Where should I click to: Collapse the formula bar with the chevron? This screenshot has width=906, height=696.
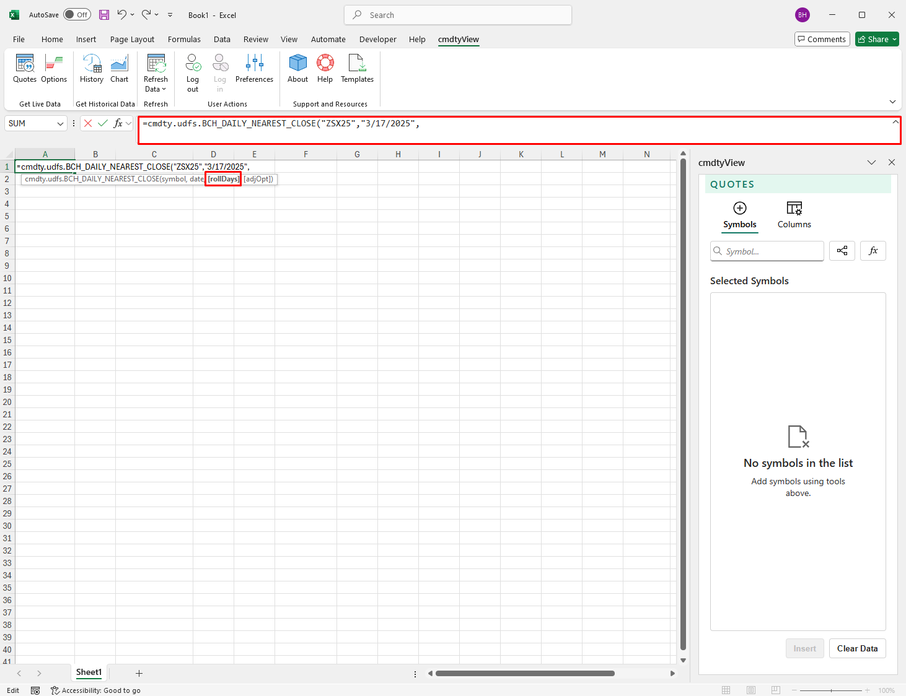tap(895, 122)
